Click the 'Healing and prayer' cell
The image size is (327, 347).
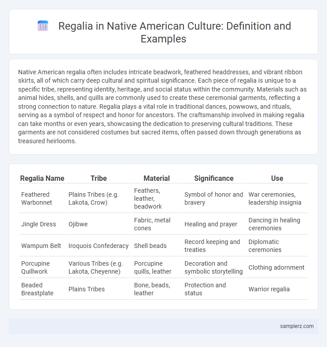(214, 224)
